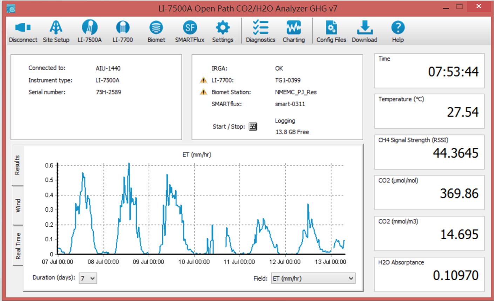Image resolution: width=494 pixels, height=301 pixels.
Task: Click the LI-7700 warning triangle icon
Action: (x=203, y=80)
